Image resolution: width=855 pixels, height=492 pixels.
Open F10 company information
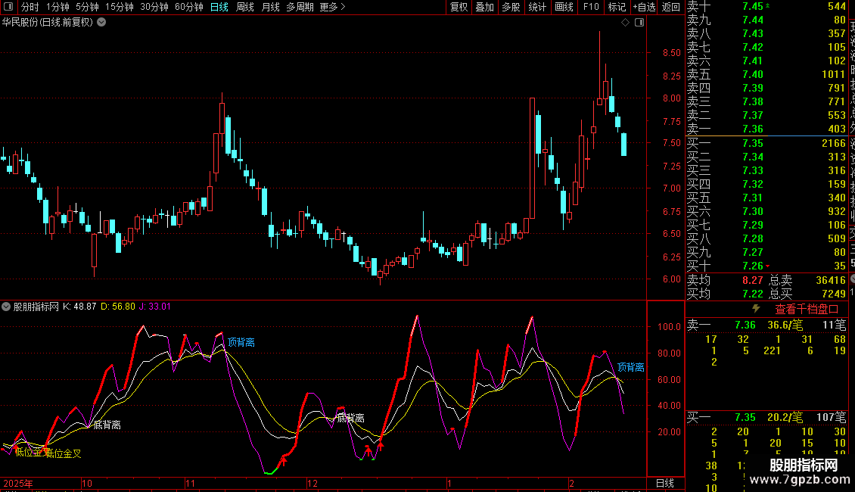pyautogui.click(x=591, y=7)
